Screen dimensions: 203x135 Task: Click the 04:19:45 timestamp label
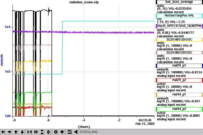click(145, 120)
